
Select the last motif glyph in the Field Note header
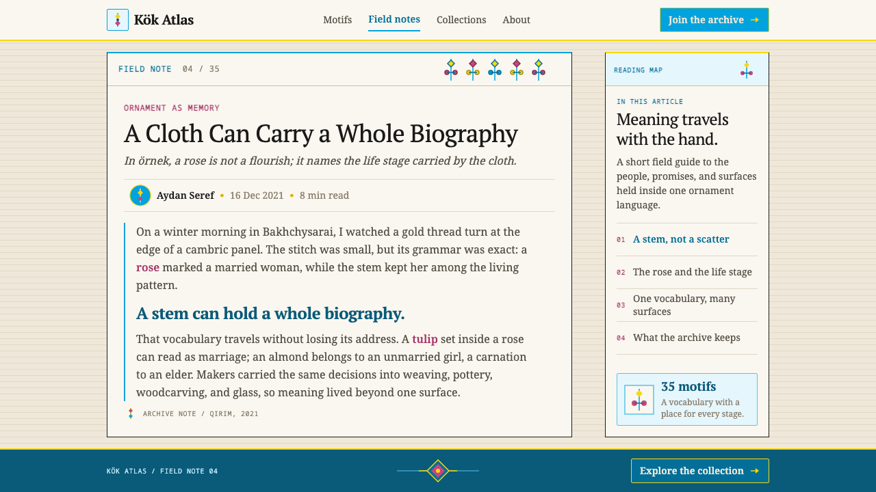[x=539, y=69]
